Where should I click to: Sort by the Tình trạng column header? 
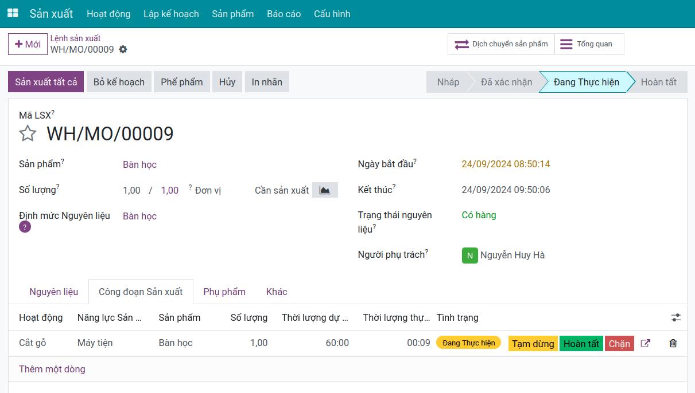coord(457,317)
